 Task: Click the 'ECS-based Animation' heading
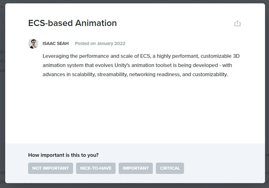[x=72, y=23]
